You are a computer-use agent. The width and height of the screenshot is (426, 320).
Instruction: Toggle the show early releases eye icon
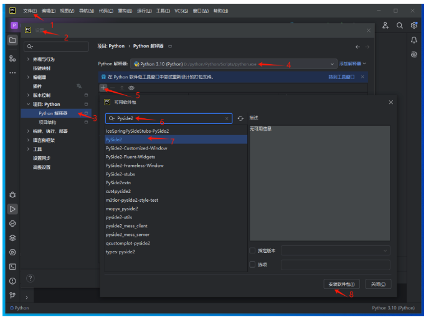point(131,88)
